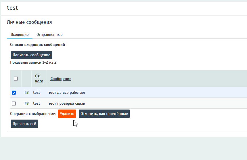Sort by the Сообщение column header

(x=61, y=79)
